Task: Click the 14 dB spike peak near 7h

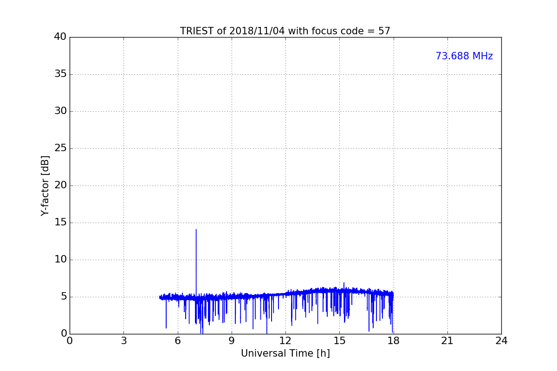Action: click(196, 230)
